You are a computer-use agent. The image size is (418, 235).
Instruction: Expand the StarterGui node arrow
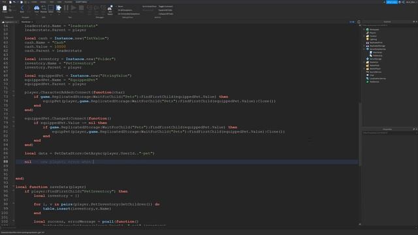(x=364, y=62)
